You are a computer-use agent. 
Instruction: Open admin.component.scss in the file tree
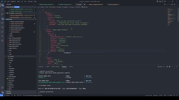17,26
